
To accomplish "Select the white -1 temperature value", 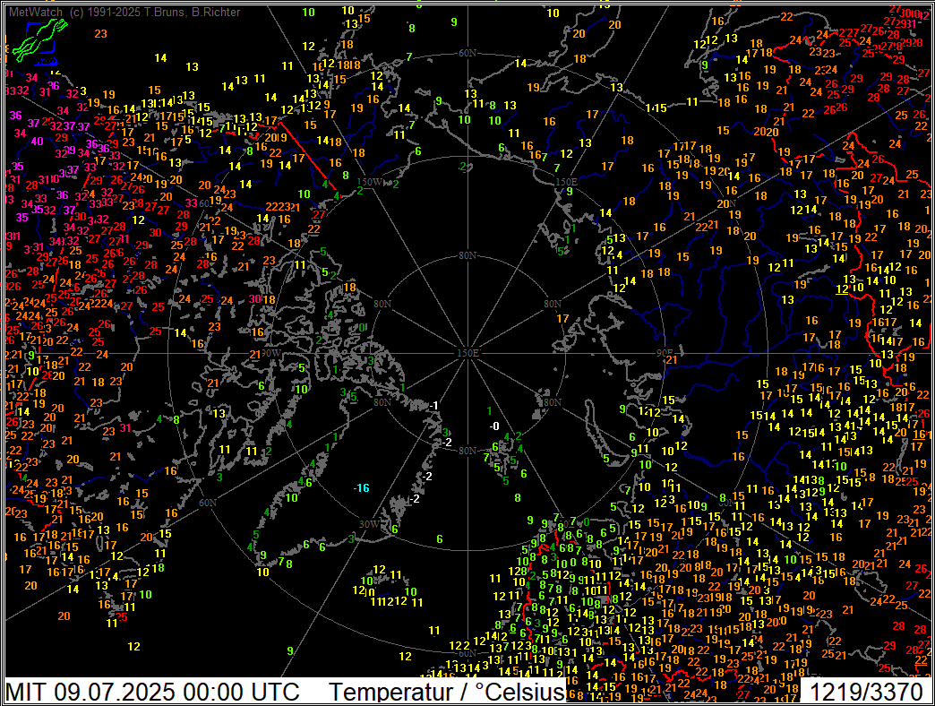I will coord(434,406).
